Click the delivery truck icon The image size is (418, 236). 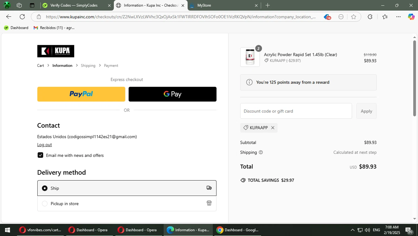(x=209, y=188)
